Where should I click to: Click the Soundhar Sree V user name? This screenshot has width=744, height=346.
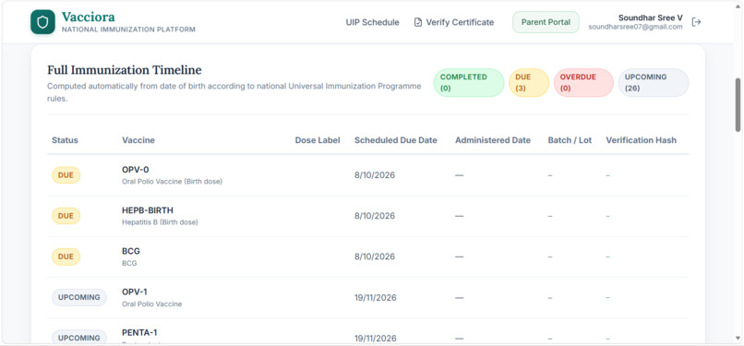[651, 18]
